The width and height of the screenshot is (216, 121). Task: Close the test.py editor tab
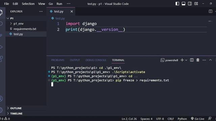tap(72, 11)
